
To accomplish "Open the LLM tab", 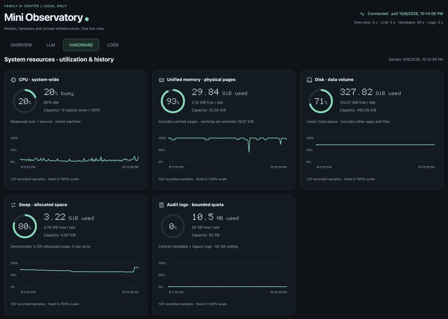I will pos(50,45).
